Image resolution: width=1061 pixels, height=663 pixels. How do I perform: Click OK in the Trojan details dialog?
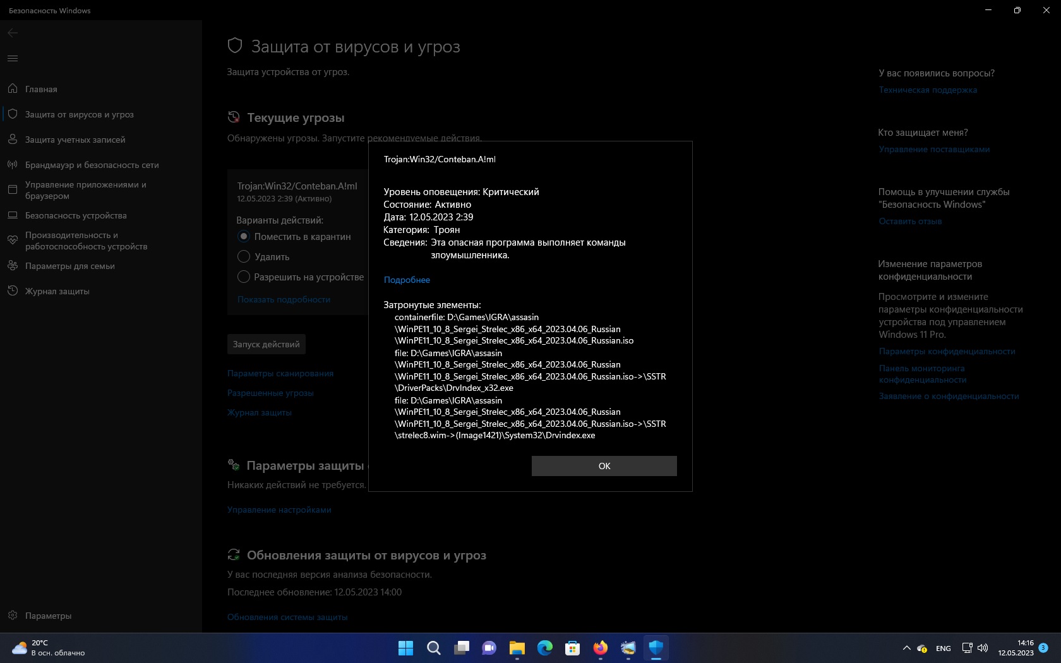[x=604, y=466]
